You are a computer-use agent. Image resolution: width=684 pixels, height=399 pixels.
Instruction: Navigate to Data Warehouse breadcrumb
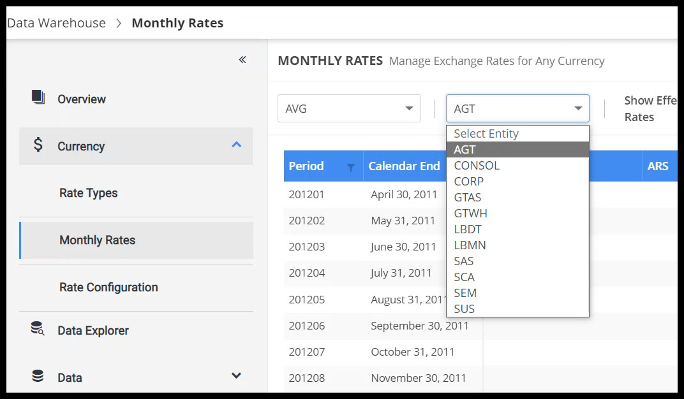click(x=56, y=23)
